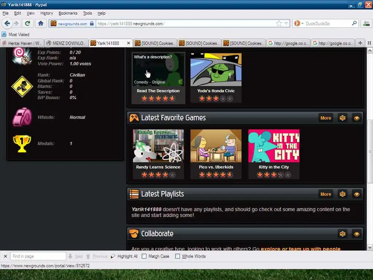Viewport: 373px width, 280px height.
Task: Click the page scrollbar down arrow
Action: pos(370,248)
